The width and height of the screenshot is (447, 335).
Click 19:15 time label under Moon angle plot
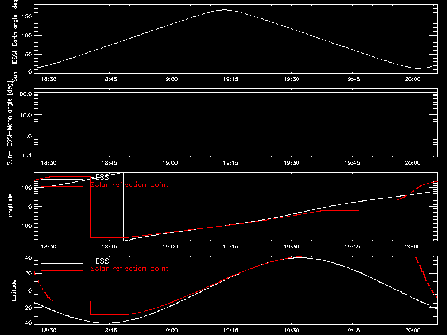pos(231,162)
